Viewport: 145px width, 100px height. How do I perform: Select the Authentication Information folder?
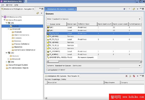(24, 50)
